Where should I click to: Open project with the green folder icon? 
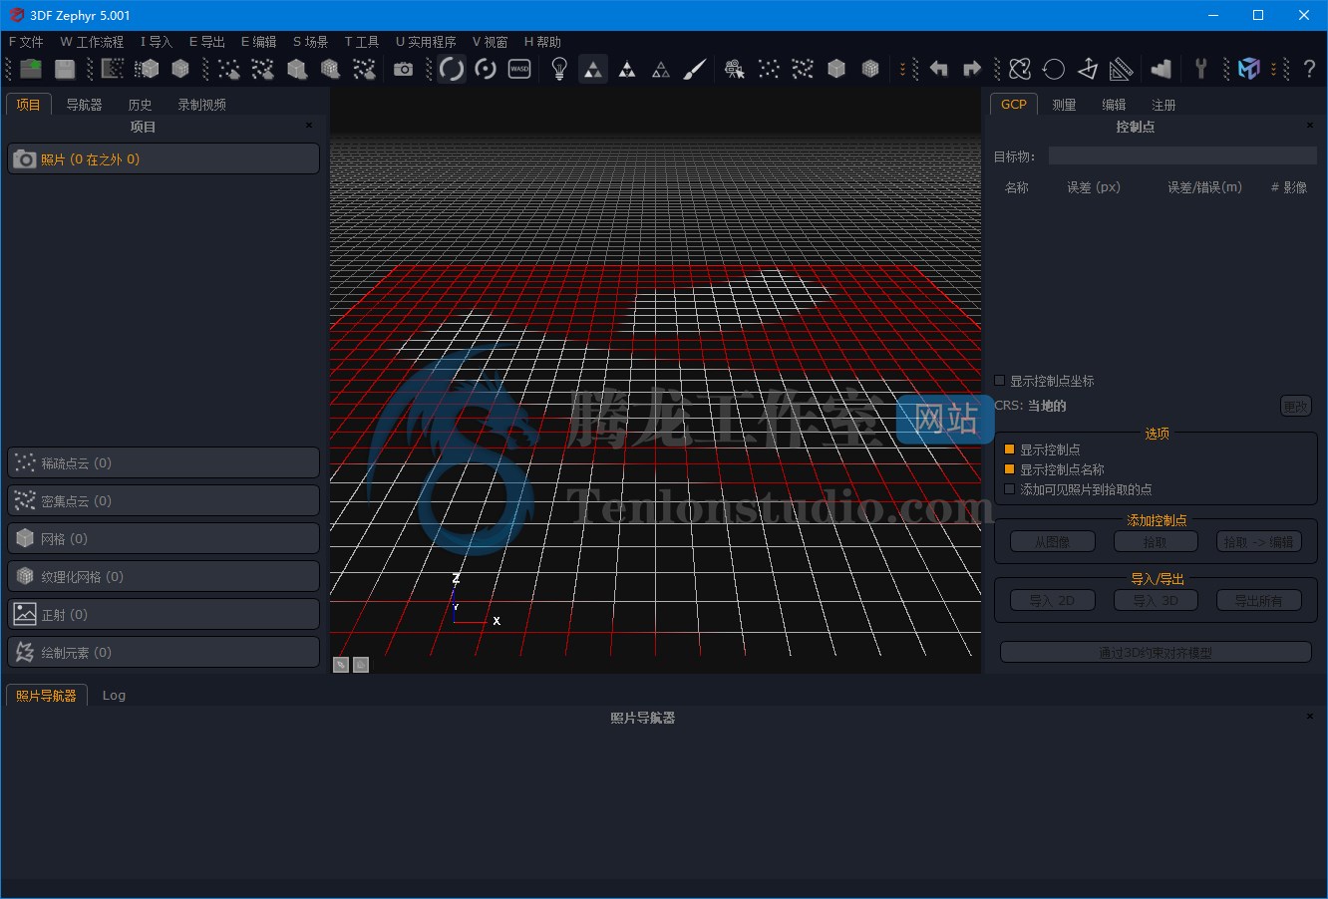pyautogui.click(x=31, y=69)
